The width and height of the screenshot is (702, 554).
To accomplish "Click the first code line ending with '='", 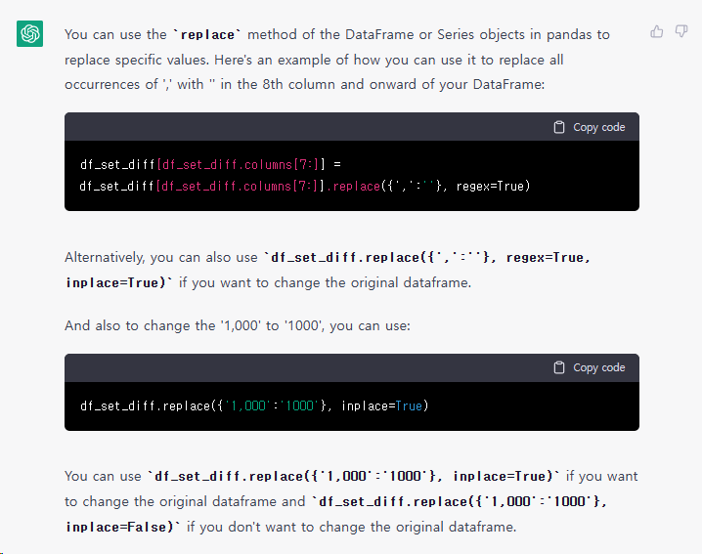I will tap(210, 165).
